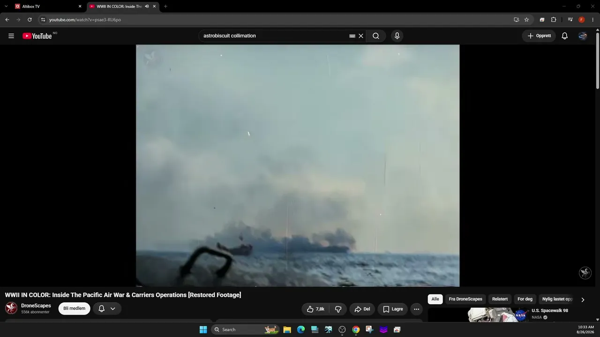This screenshot has width=600, height=337.
Task: Click the video player to pause
Action: (298, 166)
